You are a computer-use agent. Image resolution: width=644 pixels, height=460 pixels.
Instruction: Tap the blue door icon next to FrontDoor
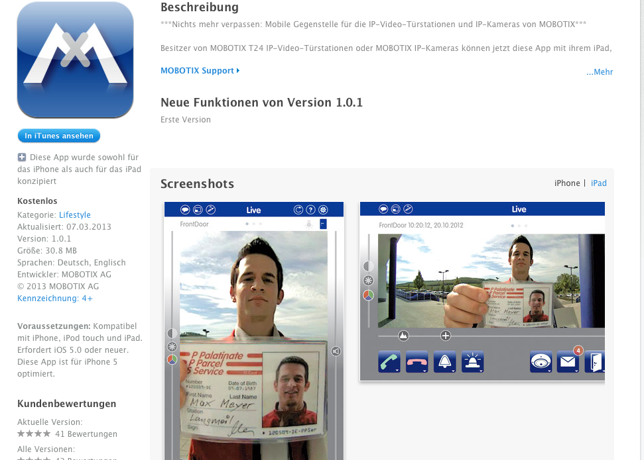click(x=323, y=224)
